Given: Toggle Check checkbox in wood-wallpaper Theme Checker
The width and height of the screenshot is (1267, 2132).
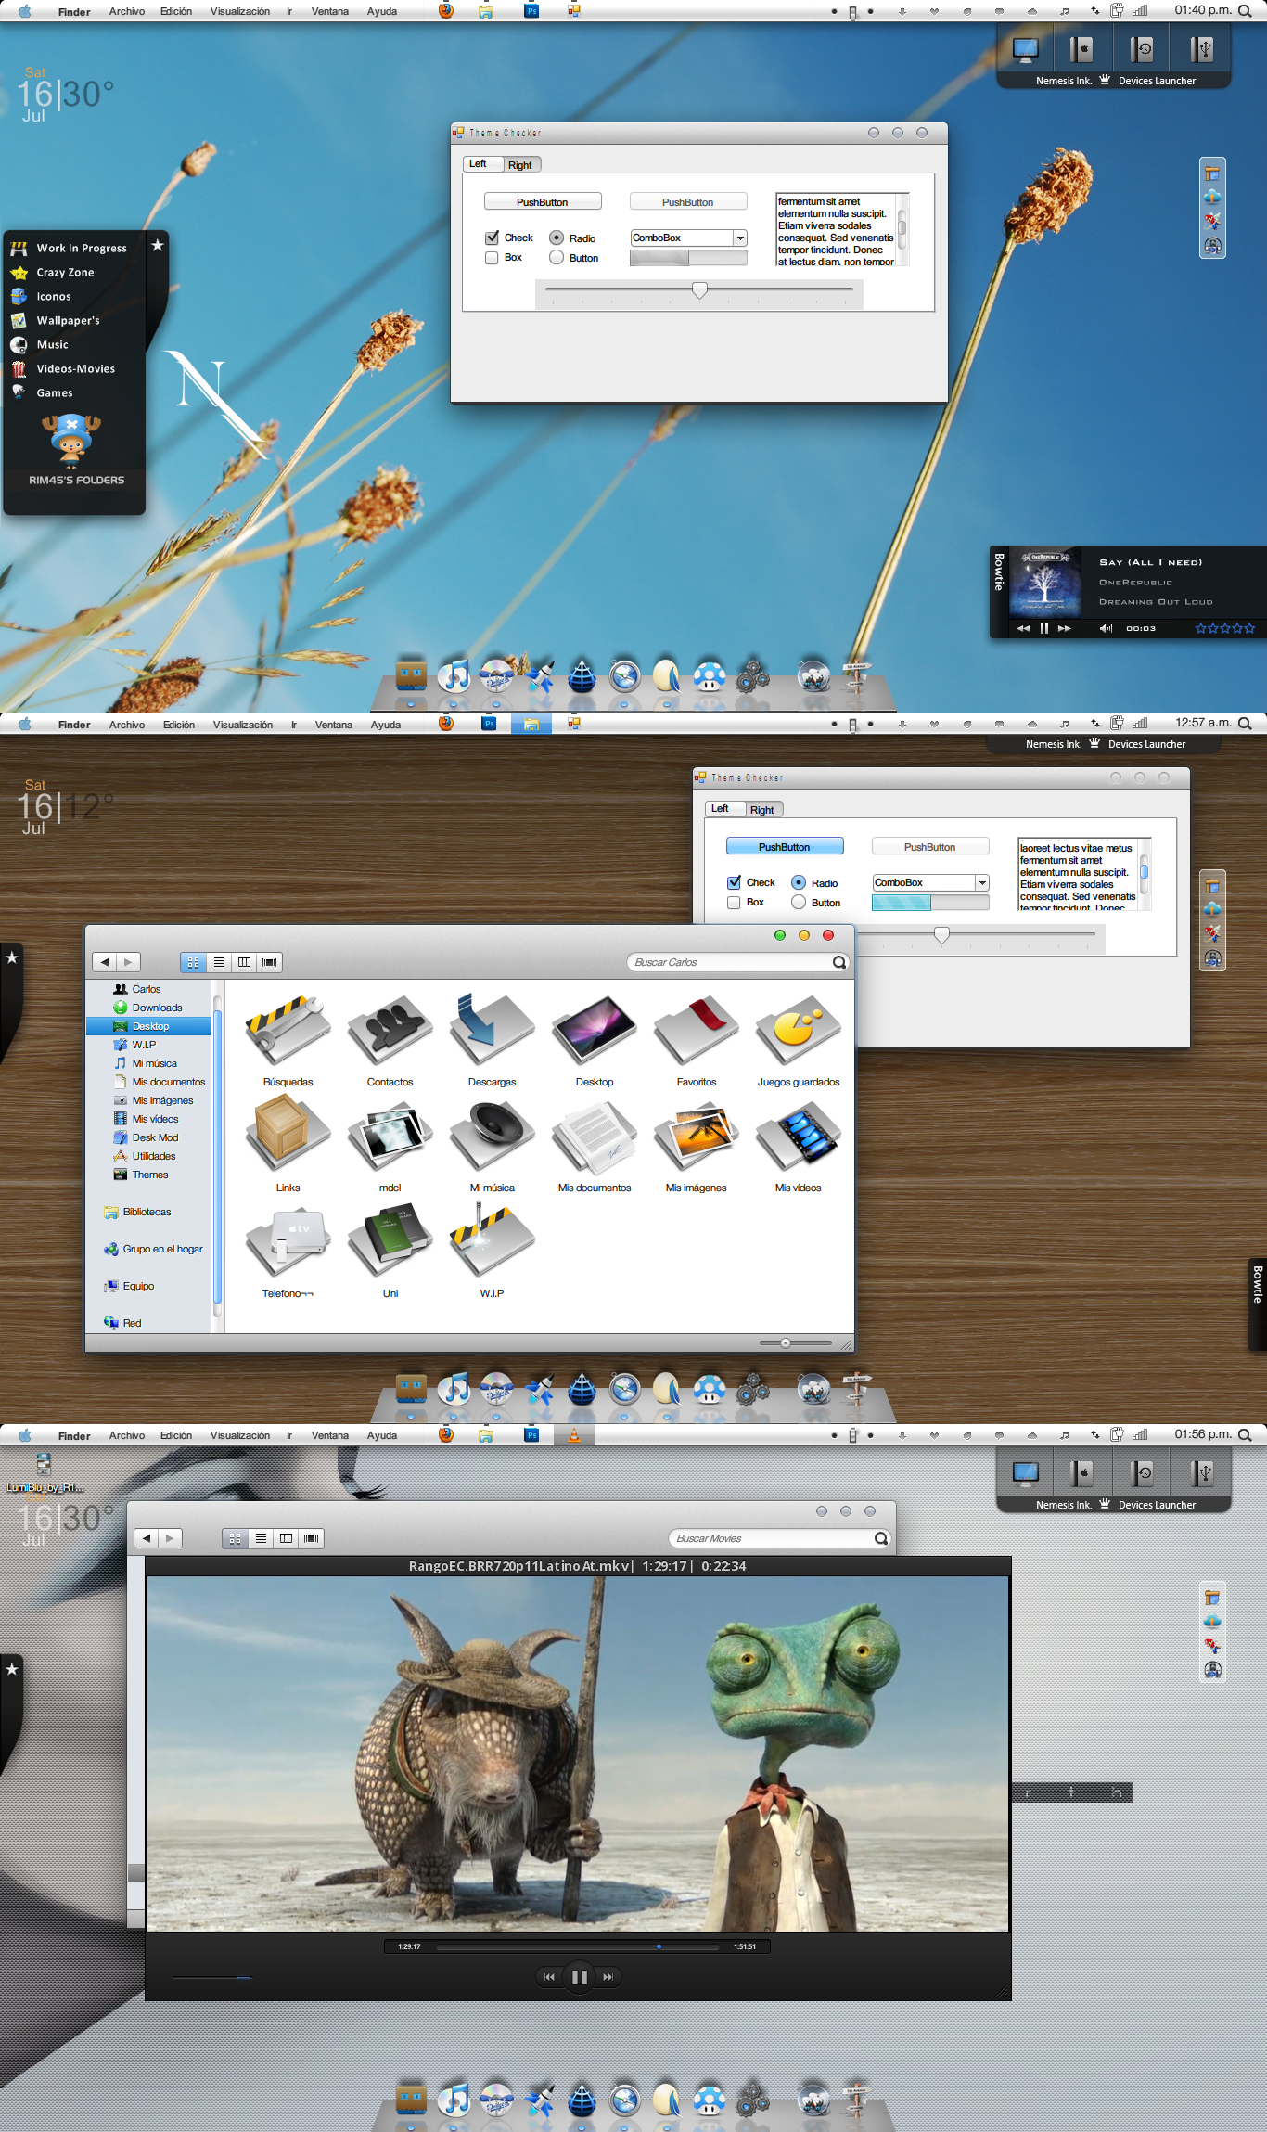Looking at the screenshot, I should point(734,882).
